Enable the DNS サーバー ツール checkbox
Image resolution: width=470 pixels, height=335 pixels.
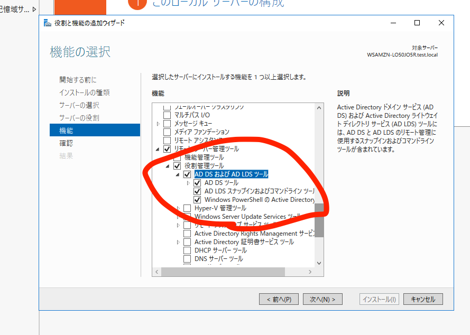(x=188, y=258)
